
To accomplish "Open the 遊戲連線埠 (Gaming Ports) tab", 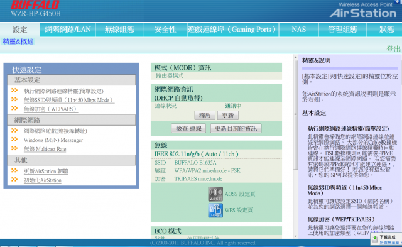I will (x=233, y=30).
